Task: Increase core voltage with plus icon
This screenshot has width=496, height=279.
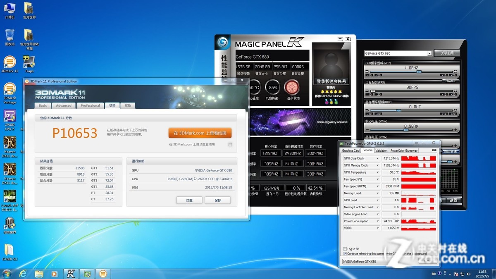Action: (x=455, y=130)
